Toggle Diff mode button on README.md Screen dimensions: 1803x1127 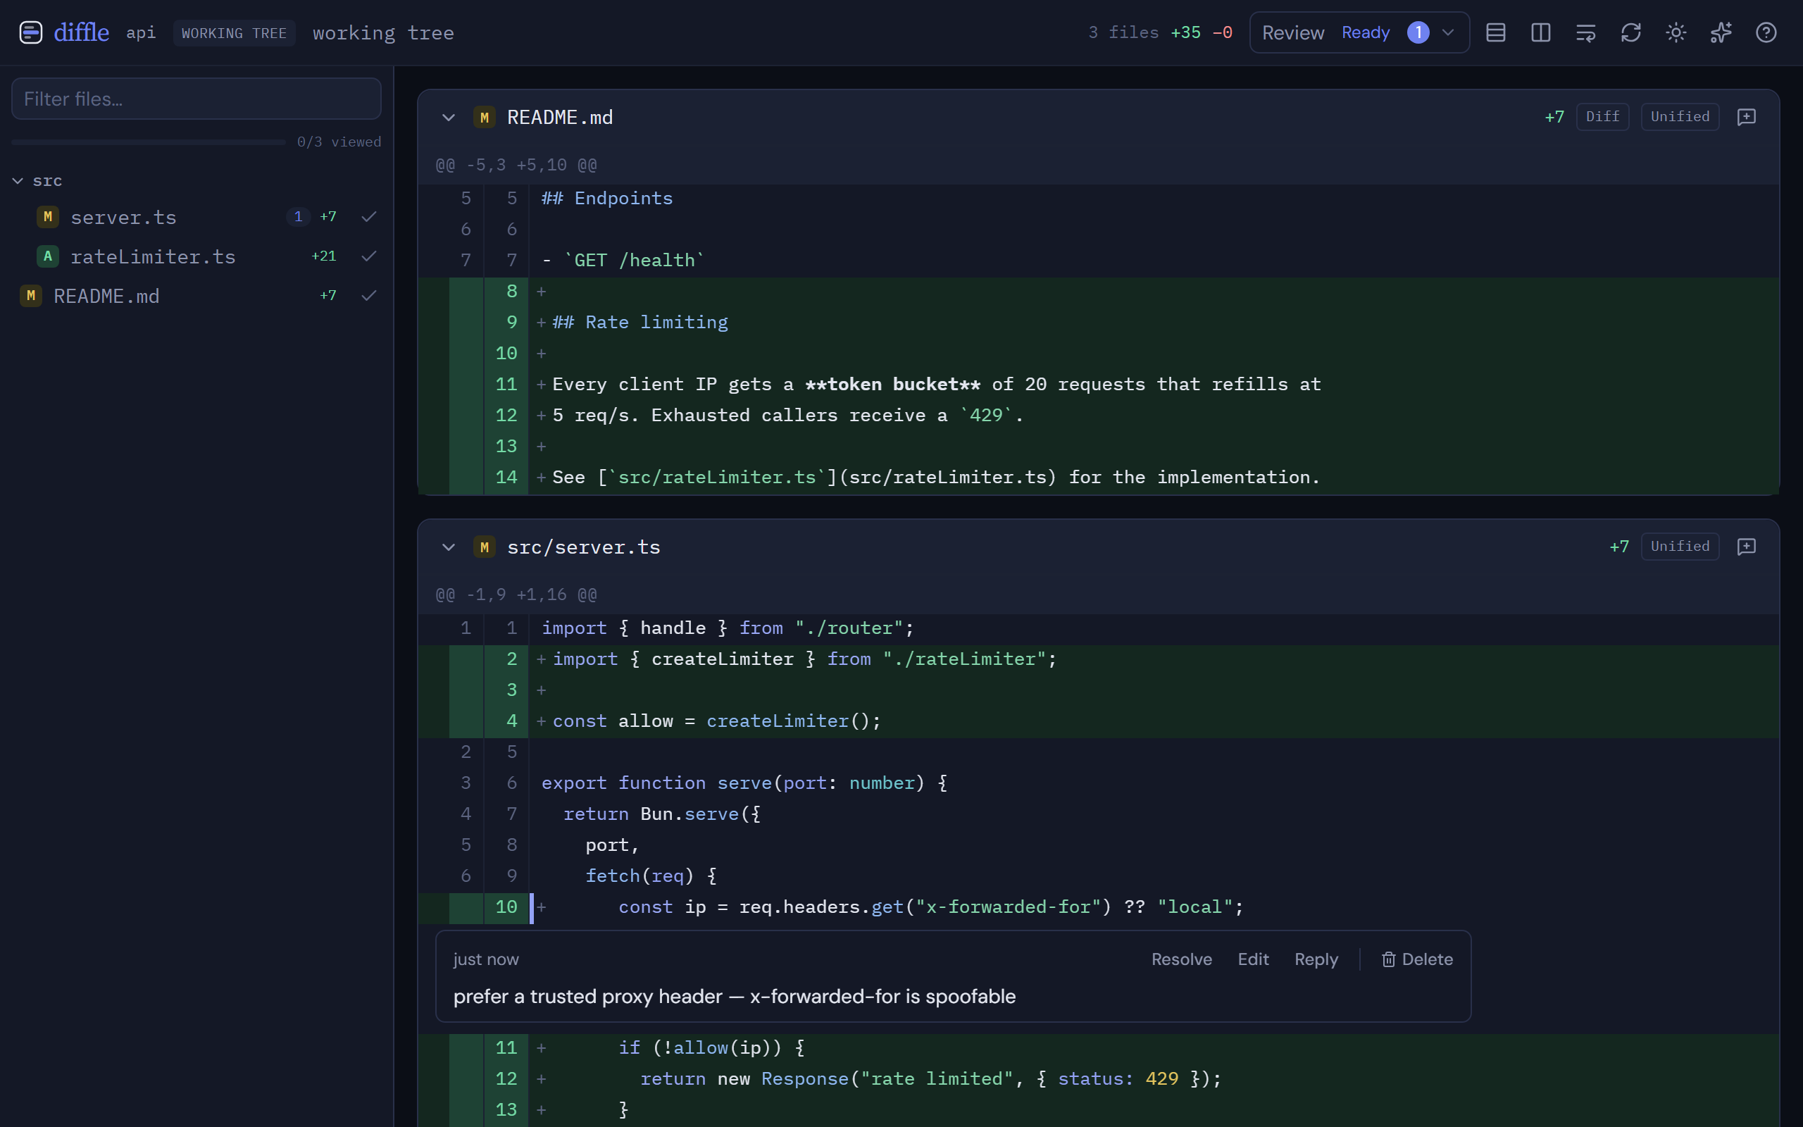1602,117
